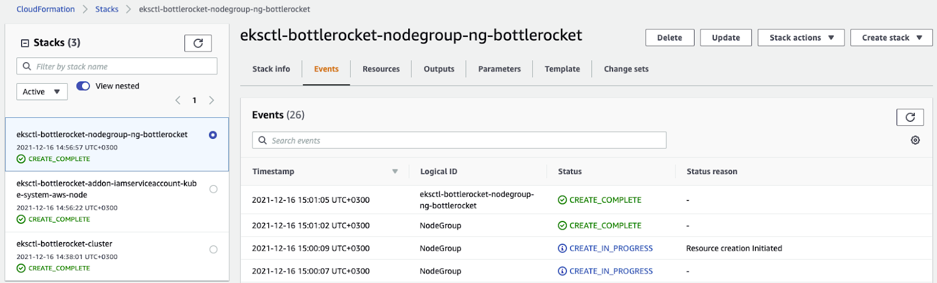This screenshot has width=937, height=283.
Task: Open the Active filter dropdown
Action: (x=42, y=92)
